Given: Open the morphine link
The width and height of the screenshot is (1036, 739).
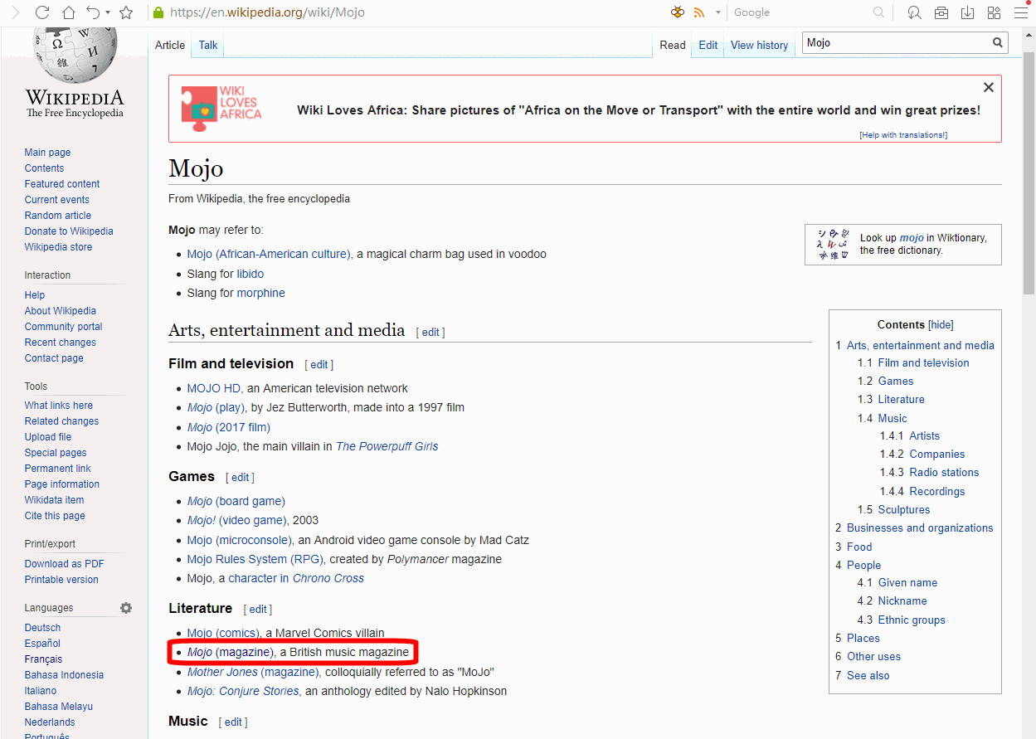Looking at the screenshot, I should click(261, 293).
